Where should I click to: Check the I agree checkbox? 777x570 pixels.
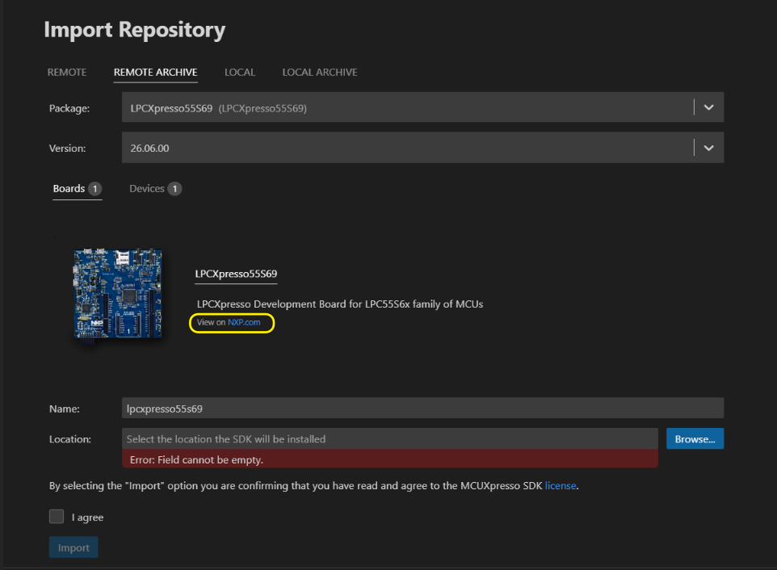coord(57,517)
